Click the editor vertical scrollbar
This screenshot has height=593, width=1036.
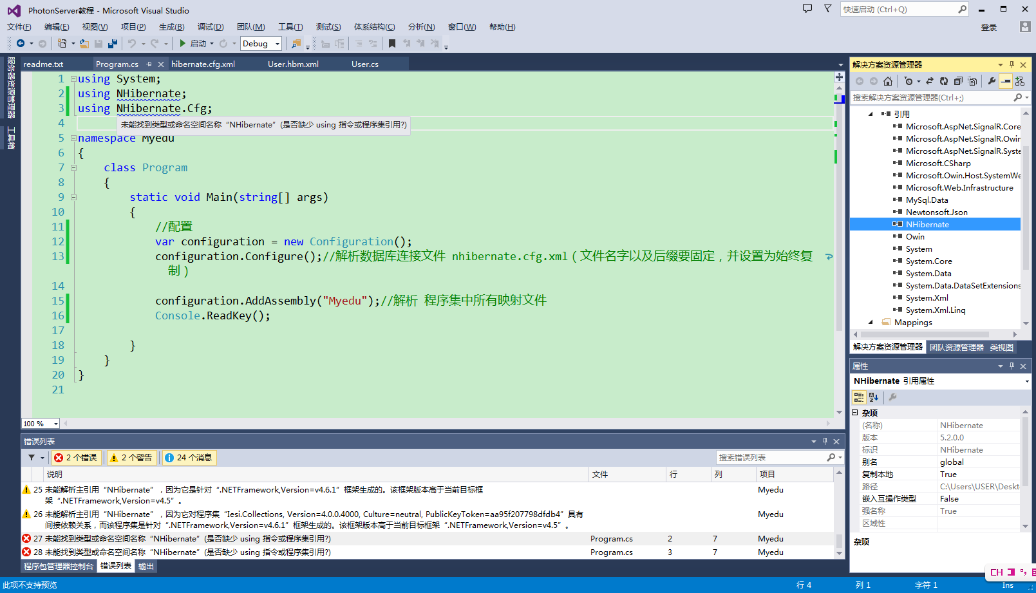(x=839, y=251)
